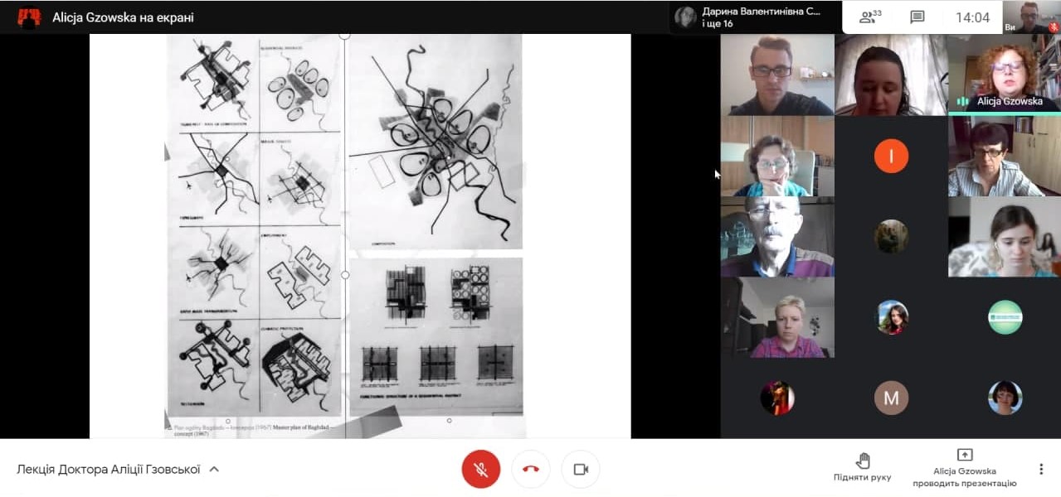This screenshot has height=497, width=1061.
Task: Select the man with glasses video tile
Action: pyautogui.click(x=777, y=75)
